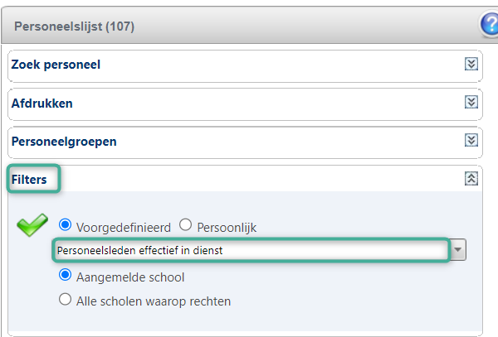Collapse the Filters section chevron
The image size is (498, 337).
[471, 179]
